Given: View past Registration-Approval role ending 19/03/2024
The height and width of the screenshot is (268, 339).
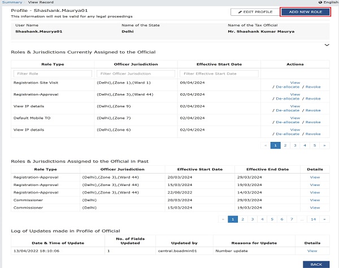Looking at the screenshot, I should point(315,185).
